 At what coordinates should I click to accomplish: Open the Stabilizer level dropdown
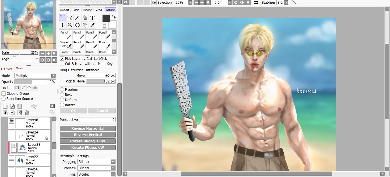pyautogui.click(x=286, y=3)
